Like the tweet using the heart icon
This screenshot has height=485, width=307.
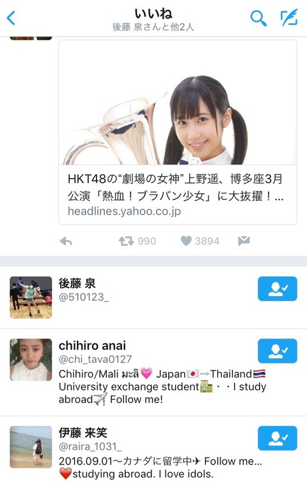click(186, 241)
